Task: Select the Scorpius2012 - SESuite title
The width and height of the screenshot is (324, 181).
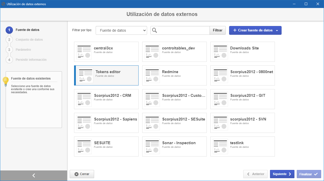Action: pyautogui.click(x=184, y=119)
